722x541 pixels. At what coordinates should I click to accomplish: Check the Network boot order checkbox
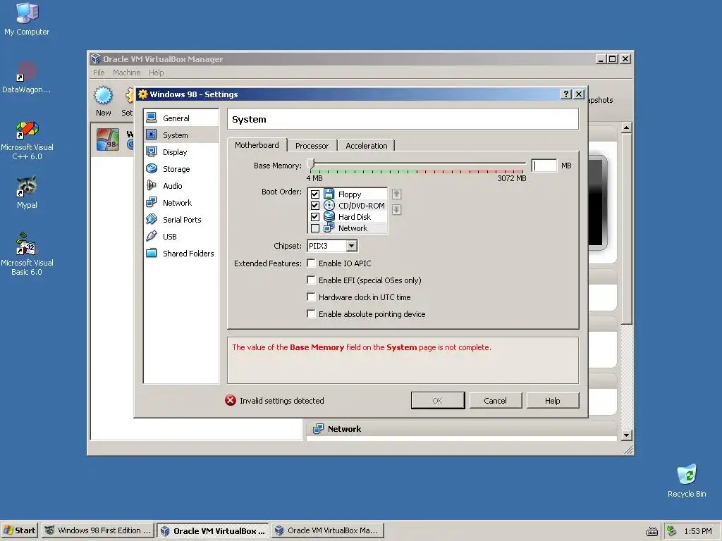tap(315, 228)
